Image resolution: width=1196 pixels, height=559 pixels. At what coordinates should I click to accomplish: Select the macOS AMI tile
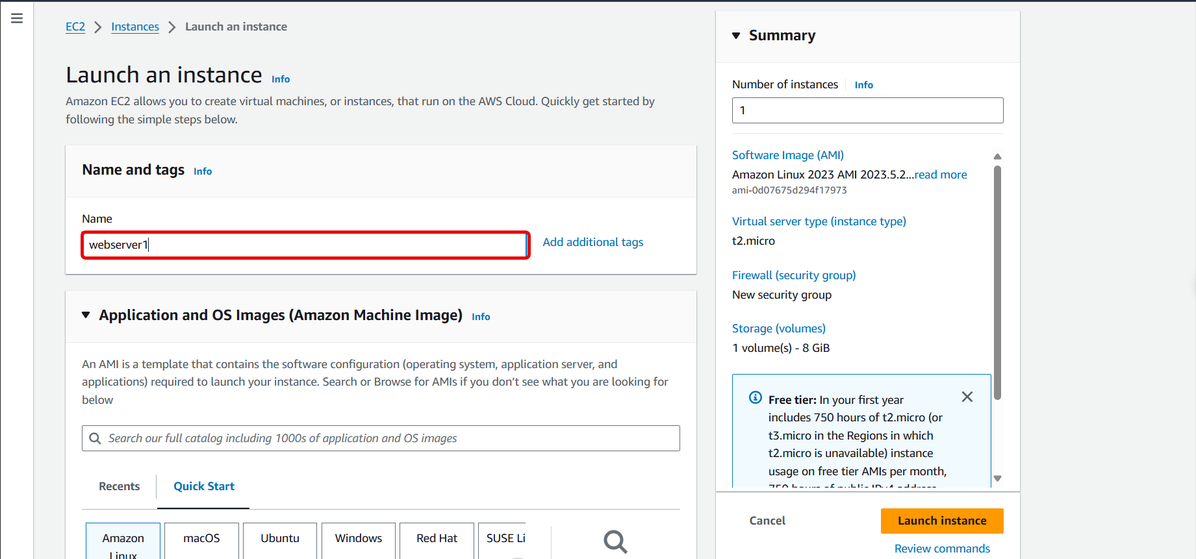click(201, 539)
